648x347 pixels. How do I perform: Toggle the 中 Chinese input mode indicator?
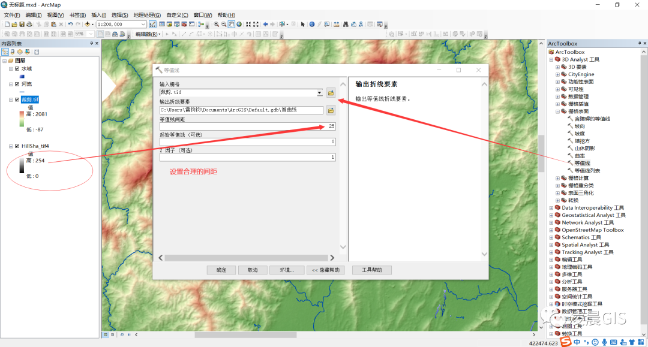coord(577,342)
